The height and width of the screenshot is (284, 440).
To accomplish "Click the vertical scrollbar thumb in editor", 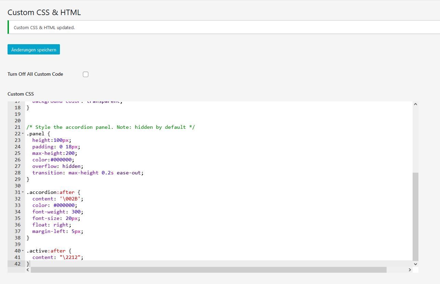I will (415, 216).
